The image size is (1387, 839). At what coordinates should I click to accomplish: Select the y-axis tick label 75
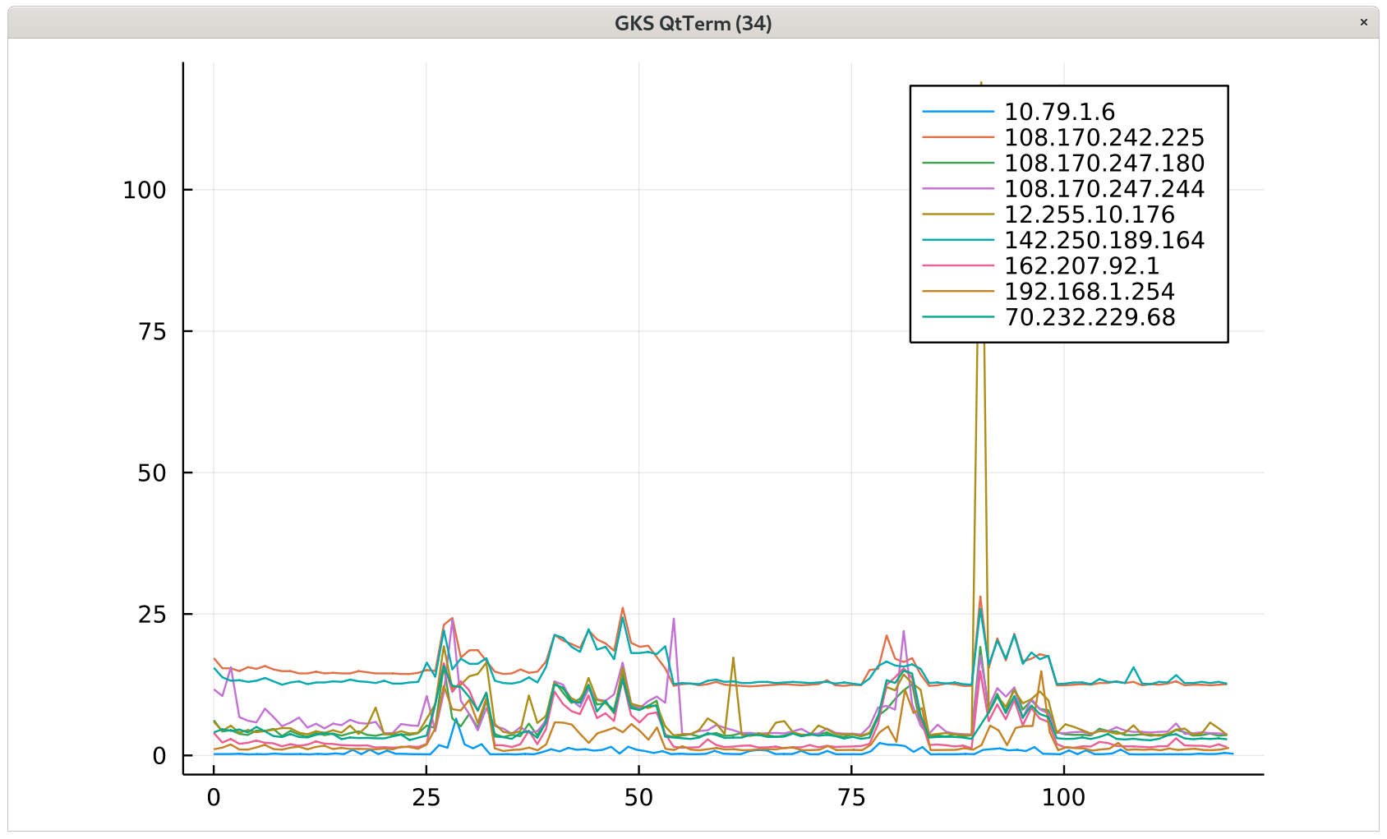152,331
